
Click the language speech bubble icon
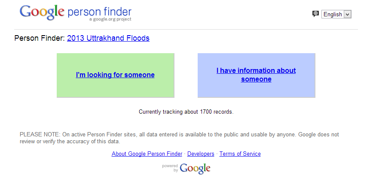315,14
